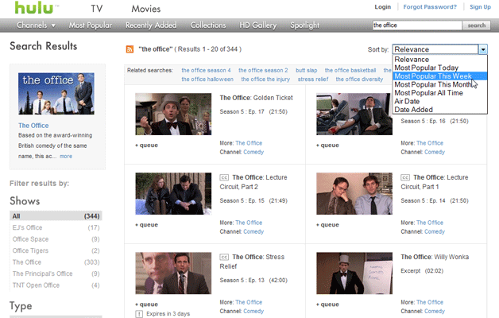Open Recently Added page
499x318 pixels.
coord(151,25)
